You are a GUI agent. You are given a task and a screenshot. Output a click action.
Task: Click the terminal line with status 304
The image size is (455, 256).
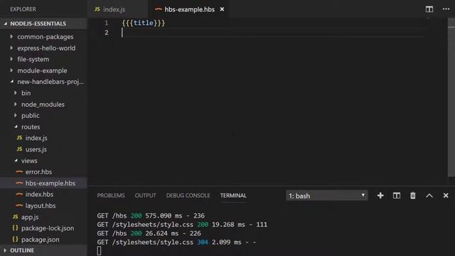point(176,242)
